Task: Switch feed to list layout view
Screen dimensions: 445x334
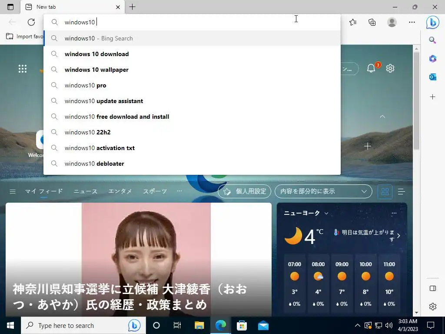Action: pyautogui.click(x=401, y=192)
